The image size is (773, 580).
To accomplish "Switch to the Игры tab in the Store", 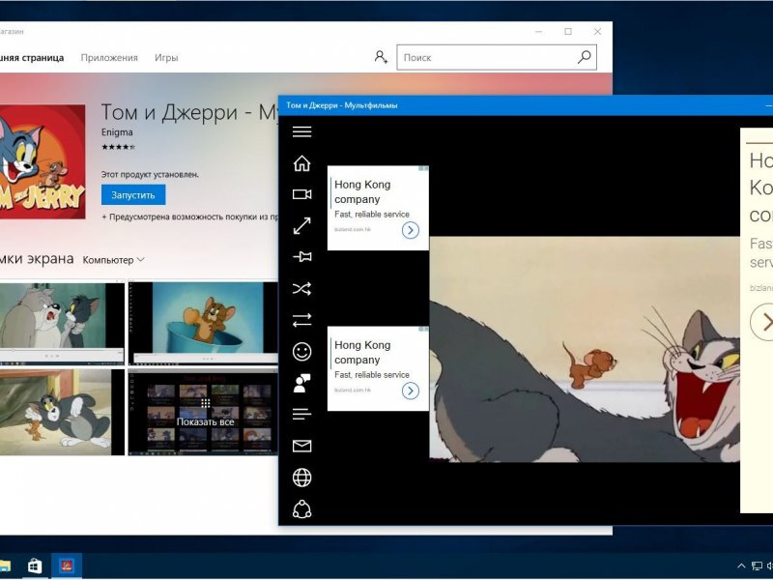I will (166, 58).
